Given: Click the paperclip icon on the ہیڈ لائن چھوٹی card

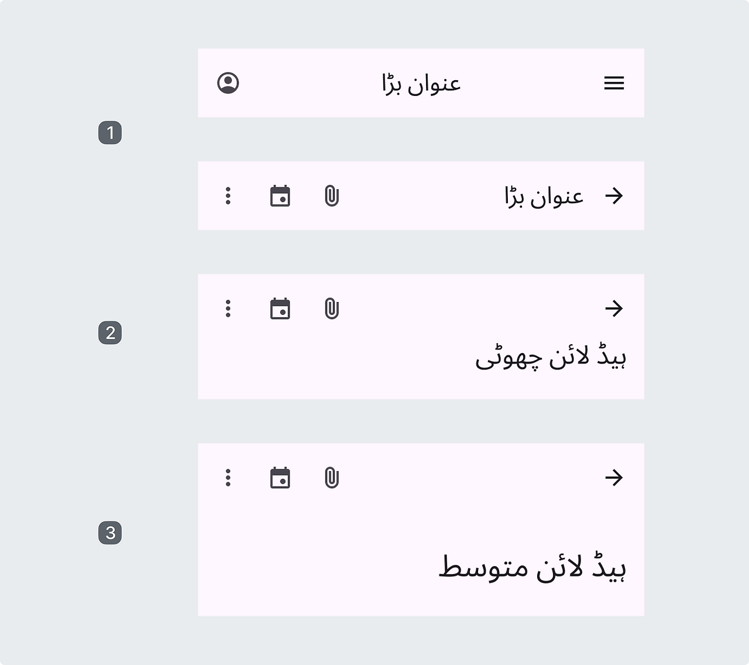Looking at the screenshot, I should pyautogui.click(x=332, y=308).
